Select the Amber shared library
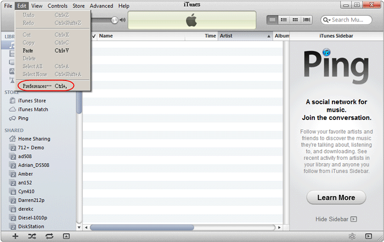This screenshot has width=384, height=242. [25, 174]
